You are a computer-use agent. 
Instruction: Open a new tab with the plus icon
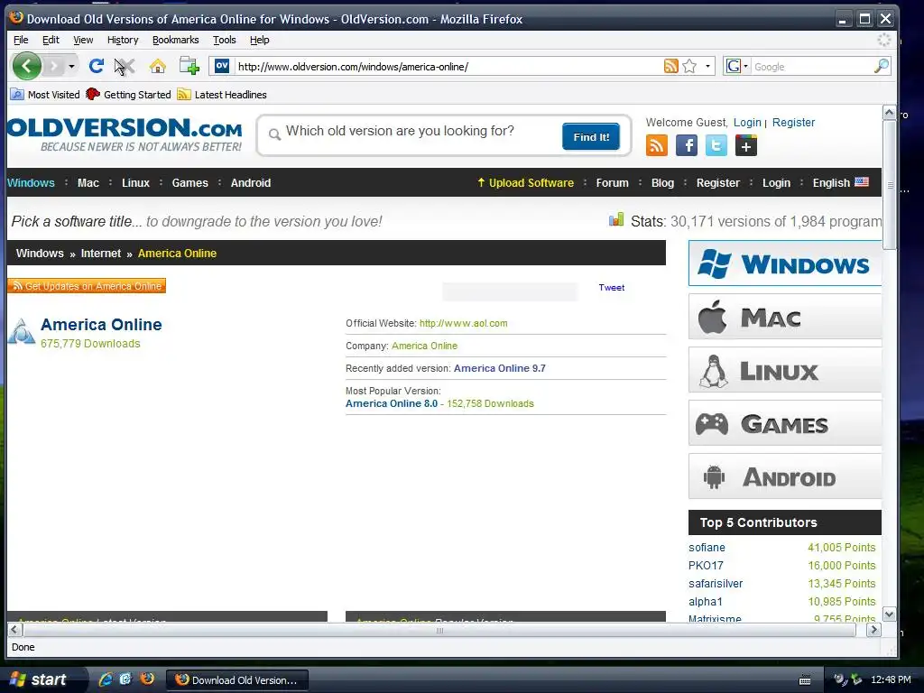point(189,66)
